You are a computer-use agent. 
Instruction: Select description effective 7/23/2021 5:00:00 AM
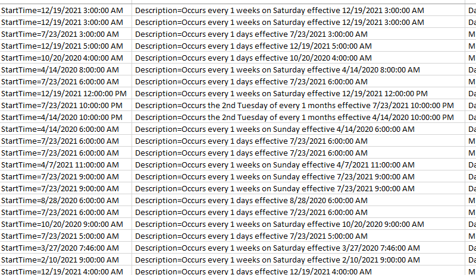click(x=299, y=236)
